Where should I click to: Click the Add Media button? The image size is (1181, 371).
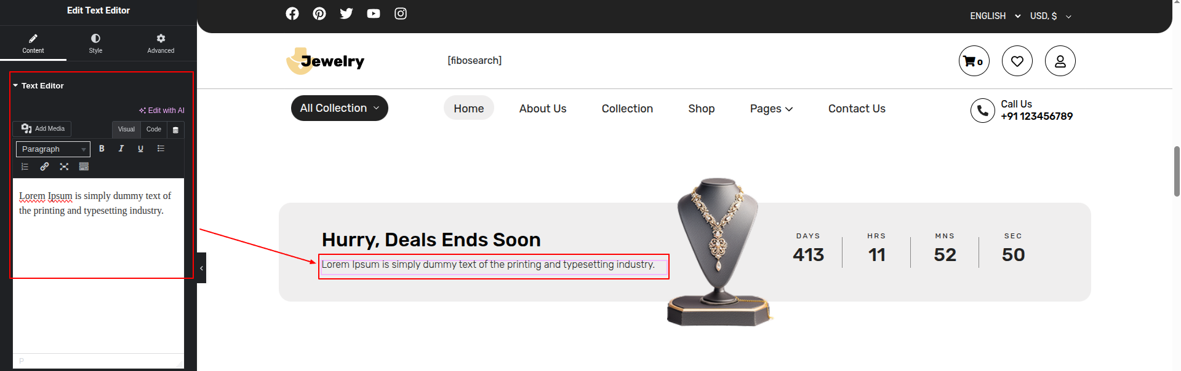[42, 128]
